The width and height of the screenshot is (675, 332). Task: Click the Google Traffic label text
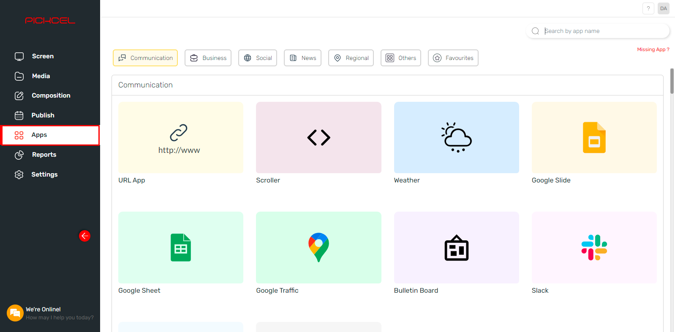point(277,291)
